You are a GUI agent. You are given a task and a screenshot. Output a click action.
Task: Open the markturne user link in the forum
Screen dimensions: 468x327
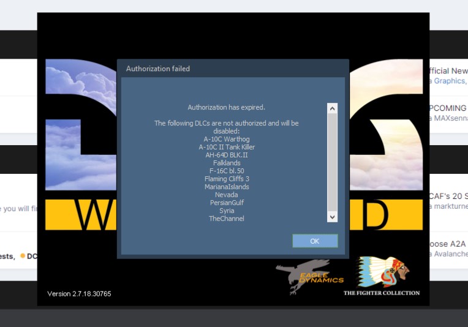click(451, 206)
